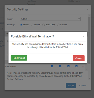Click the I understand button
This screenshot has width=94, height=98.
(x=19, y=58)
